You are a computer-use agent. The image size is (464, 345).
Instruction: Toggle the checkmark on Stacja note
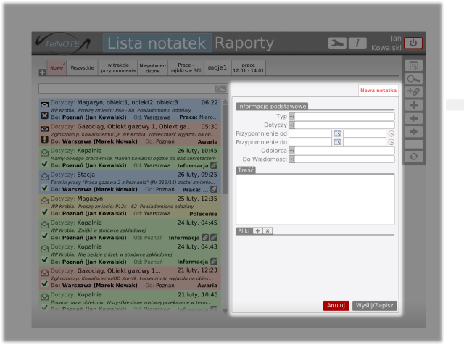pyautogui.click(x=45, y=188)
